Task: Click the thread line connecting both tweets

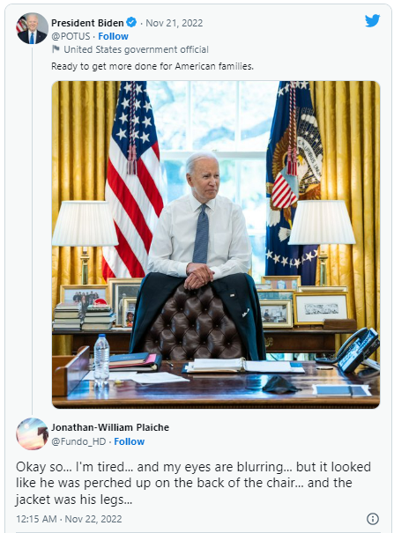Action: [x=32, y=231]
